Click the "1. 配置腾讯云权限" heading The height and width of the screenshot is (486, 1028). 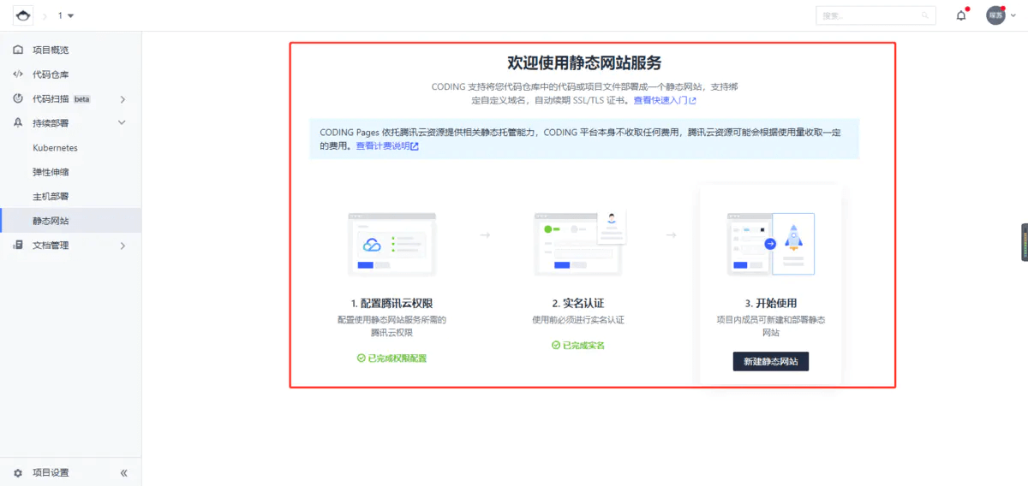(391, 303)
